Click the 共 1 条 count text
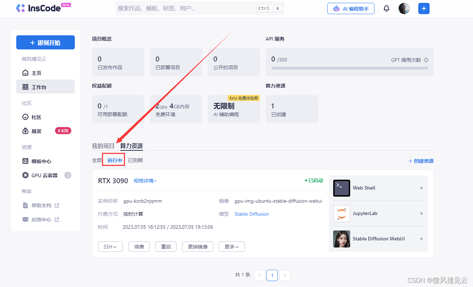Viewport: 473px width, 287px height. coord(243,275)
